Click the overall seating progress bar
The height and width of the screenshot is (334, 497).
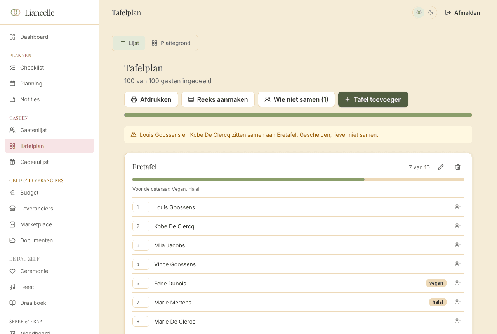click(298, 115)
